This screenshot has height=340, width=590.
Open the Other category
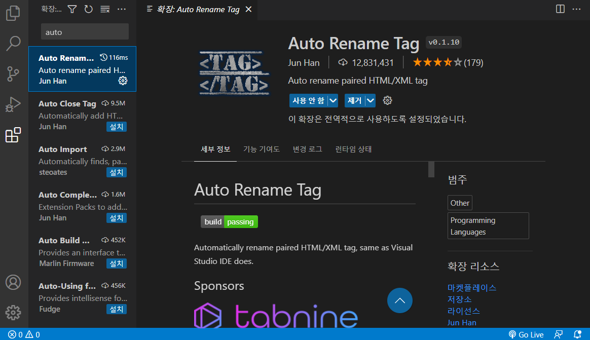460,203
